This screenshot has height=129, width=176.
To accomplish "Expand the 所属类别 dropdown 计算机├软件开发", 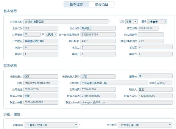I will (x=51, y=125).
